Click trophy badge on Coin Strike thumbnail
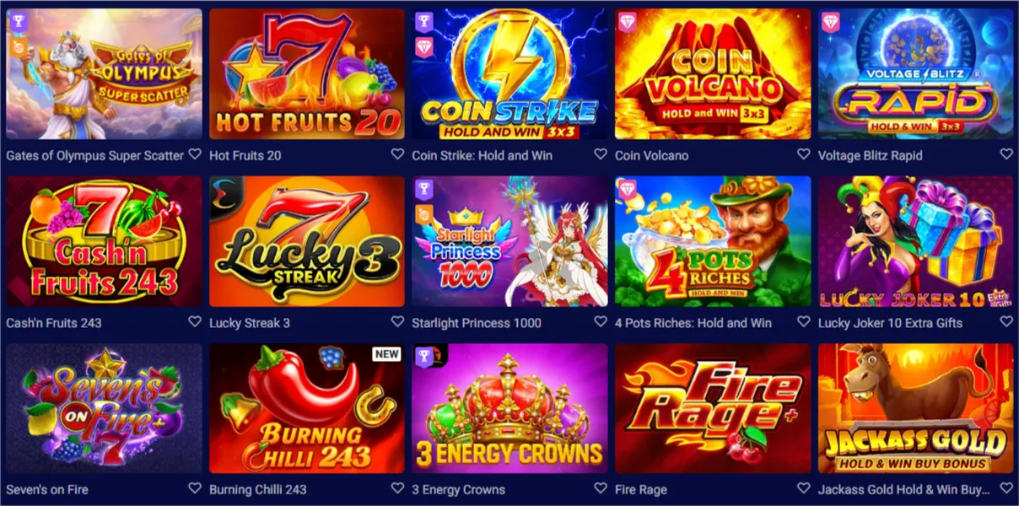1019x506 pixels. pos(424,21)
